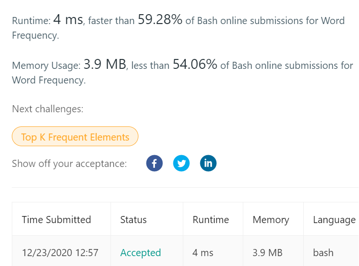Share acceptance via the Facebook icon

pos(154,163)
